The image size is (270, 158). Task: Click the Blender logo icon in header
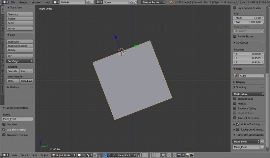tap(171, 2)
